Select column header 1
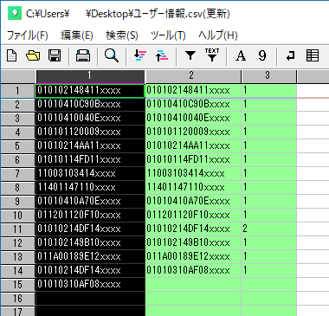329x316 pixels. [x=90, y=76]
